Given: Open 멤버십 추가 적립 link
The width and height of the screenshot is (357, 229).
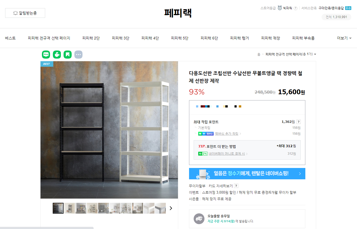Looking at the screenshot, I should click(227, 134).
